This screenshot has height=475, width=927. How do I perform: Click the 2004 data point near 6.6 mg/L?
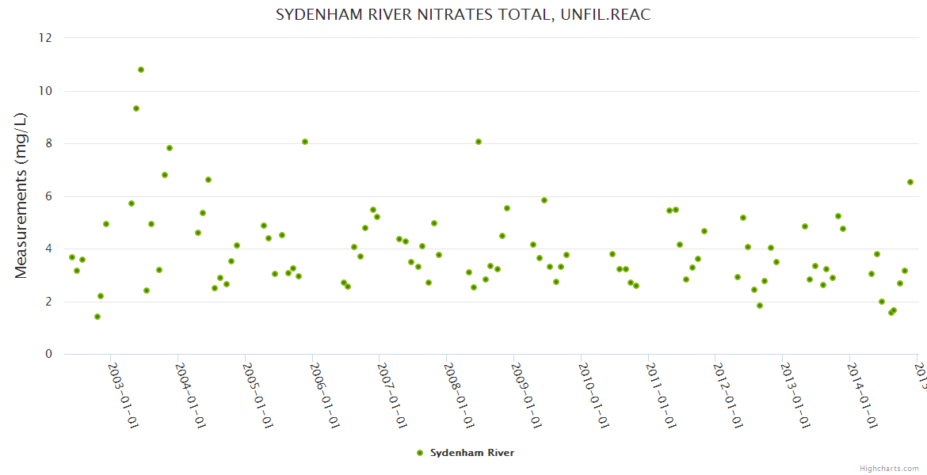click(208, 180)
